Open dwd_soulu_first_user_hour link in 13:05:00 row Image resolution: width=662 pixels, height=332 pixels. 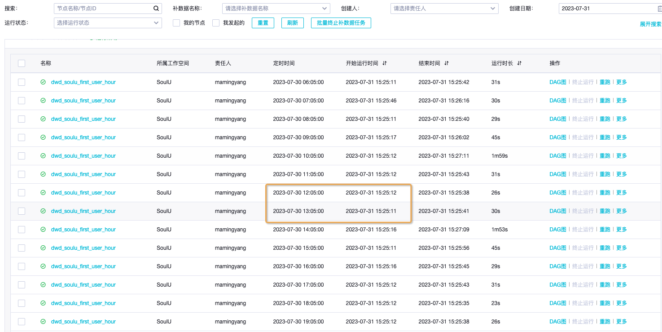[x=83, y=211]
